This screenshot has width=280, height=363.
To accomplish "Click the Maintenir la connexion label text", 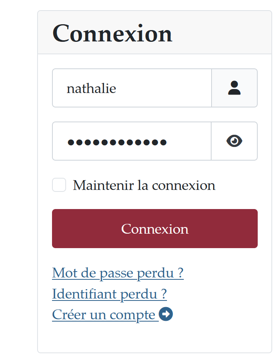I will coord(144,185).
